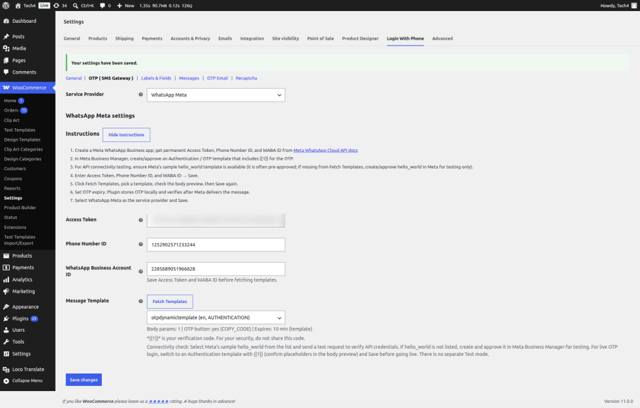
Task: Switch to the General settings tab
Action: pos(72,38)
